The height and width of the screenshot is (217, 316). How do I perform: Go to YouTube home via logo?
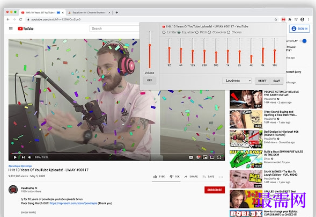pyautogui.click(x=26, y=28)
